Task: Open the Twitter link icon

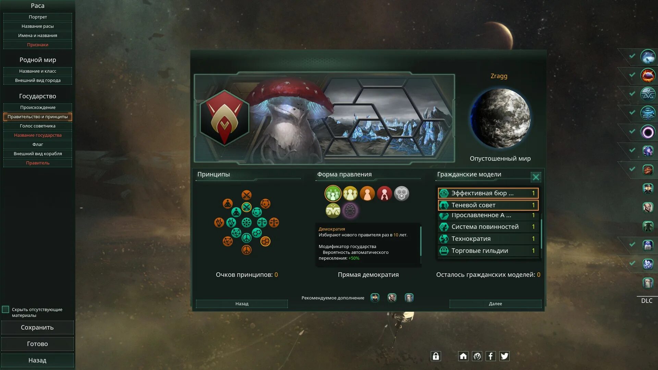Action: click(504, 356)
